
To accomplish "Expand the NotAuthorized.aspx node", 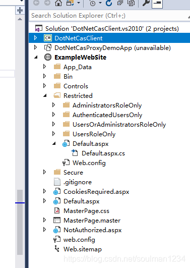I will [44, 229].
